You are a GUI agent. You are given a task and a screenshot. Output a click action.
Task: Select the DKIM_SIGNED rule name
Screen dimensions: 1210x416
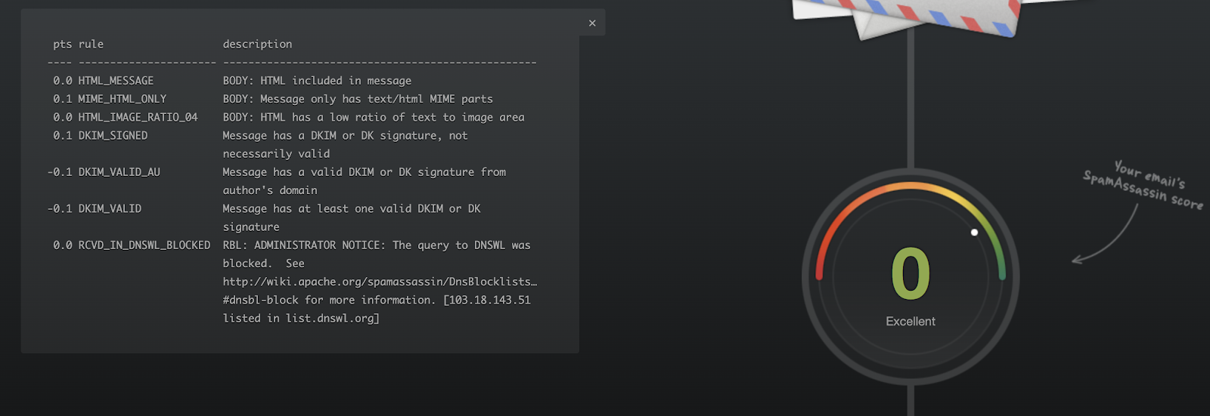point(113,136)
